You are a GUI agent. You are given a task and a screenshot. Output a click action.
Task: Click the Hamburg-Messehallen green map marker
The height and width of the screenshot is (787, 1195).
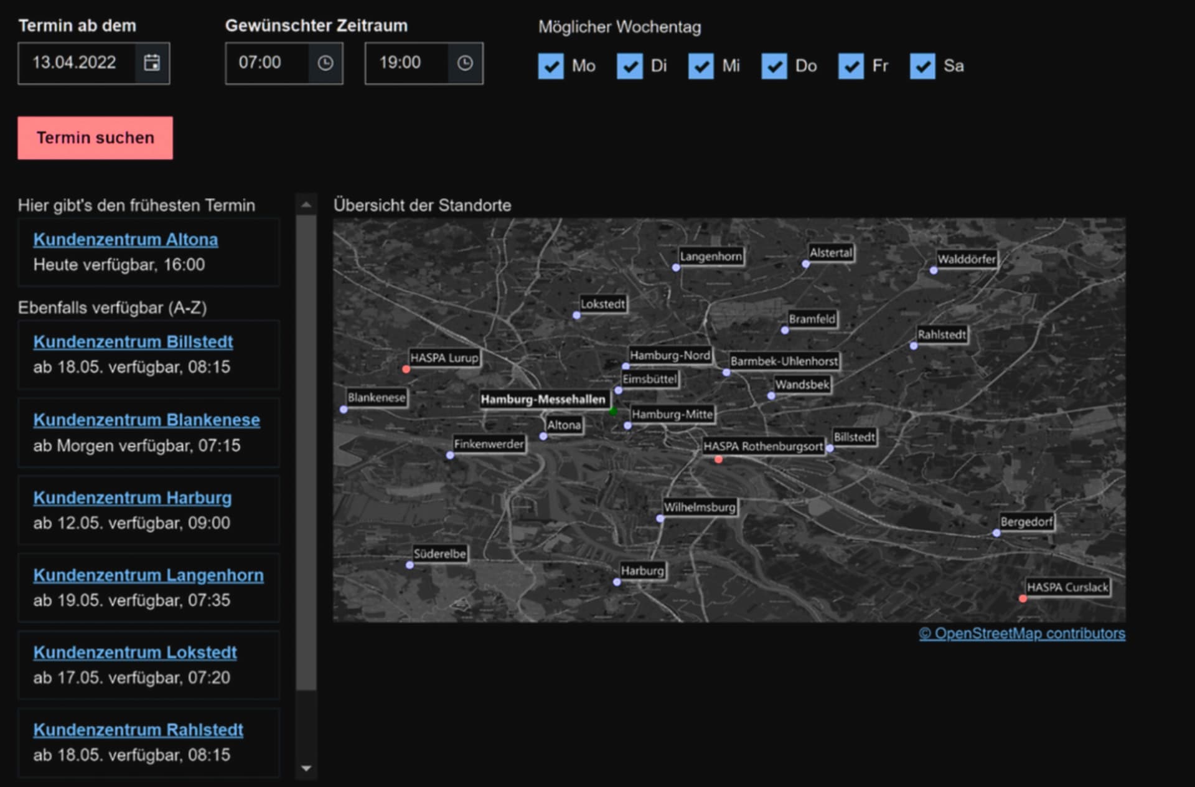click(613, 411)
